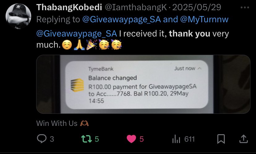Screen dimensions: 256x154
Task: Visit @Giveawaypage_SA in replying-to line
Action: coord(122,19)
